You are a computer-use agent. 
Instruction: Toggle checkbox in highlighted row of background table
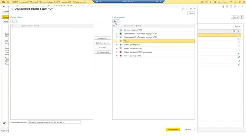point(239,35)
